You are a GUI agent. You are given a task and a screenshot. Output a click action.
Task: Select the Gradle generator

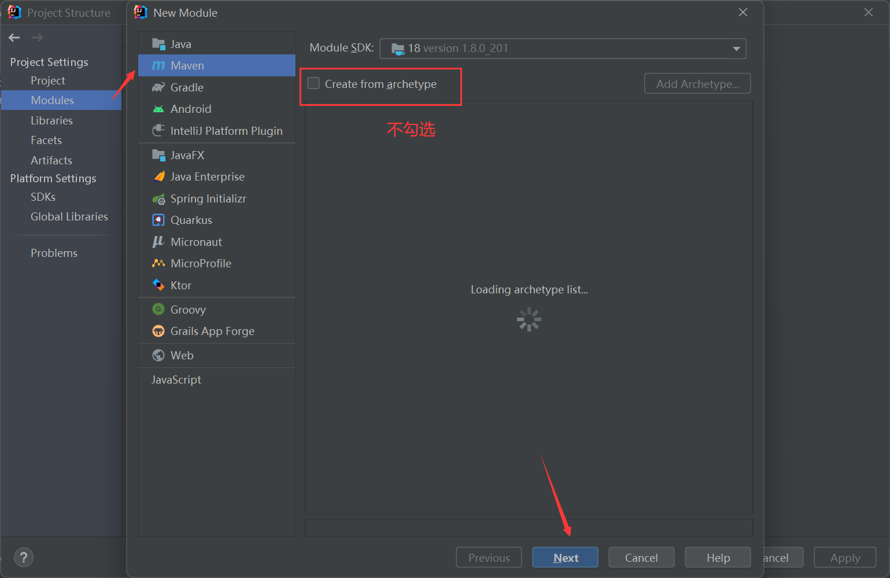click(x=185, y=87)
